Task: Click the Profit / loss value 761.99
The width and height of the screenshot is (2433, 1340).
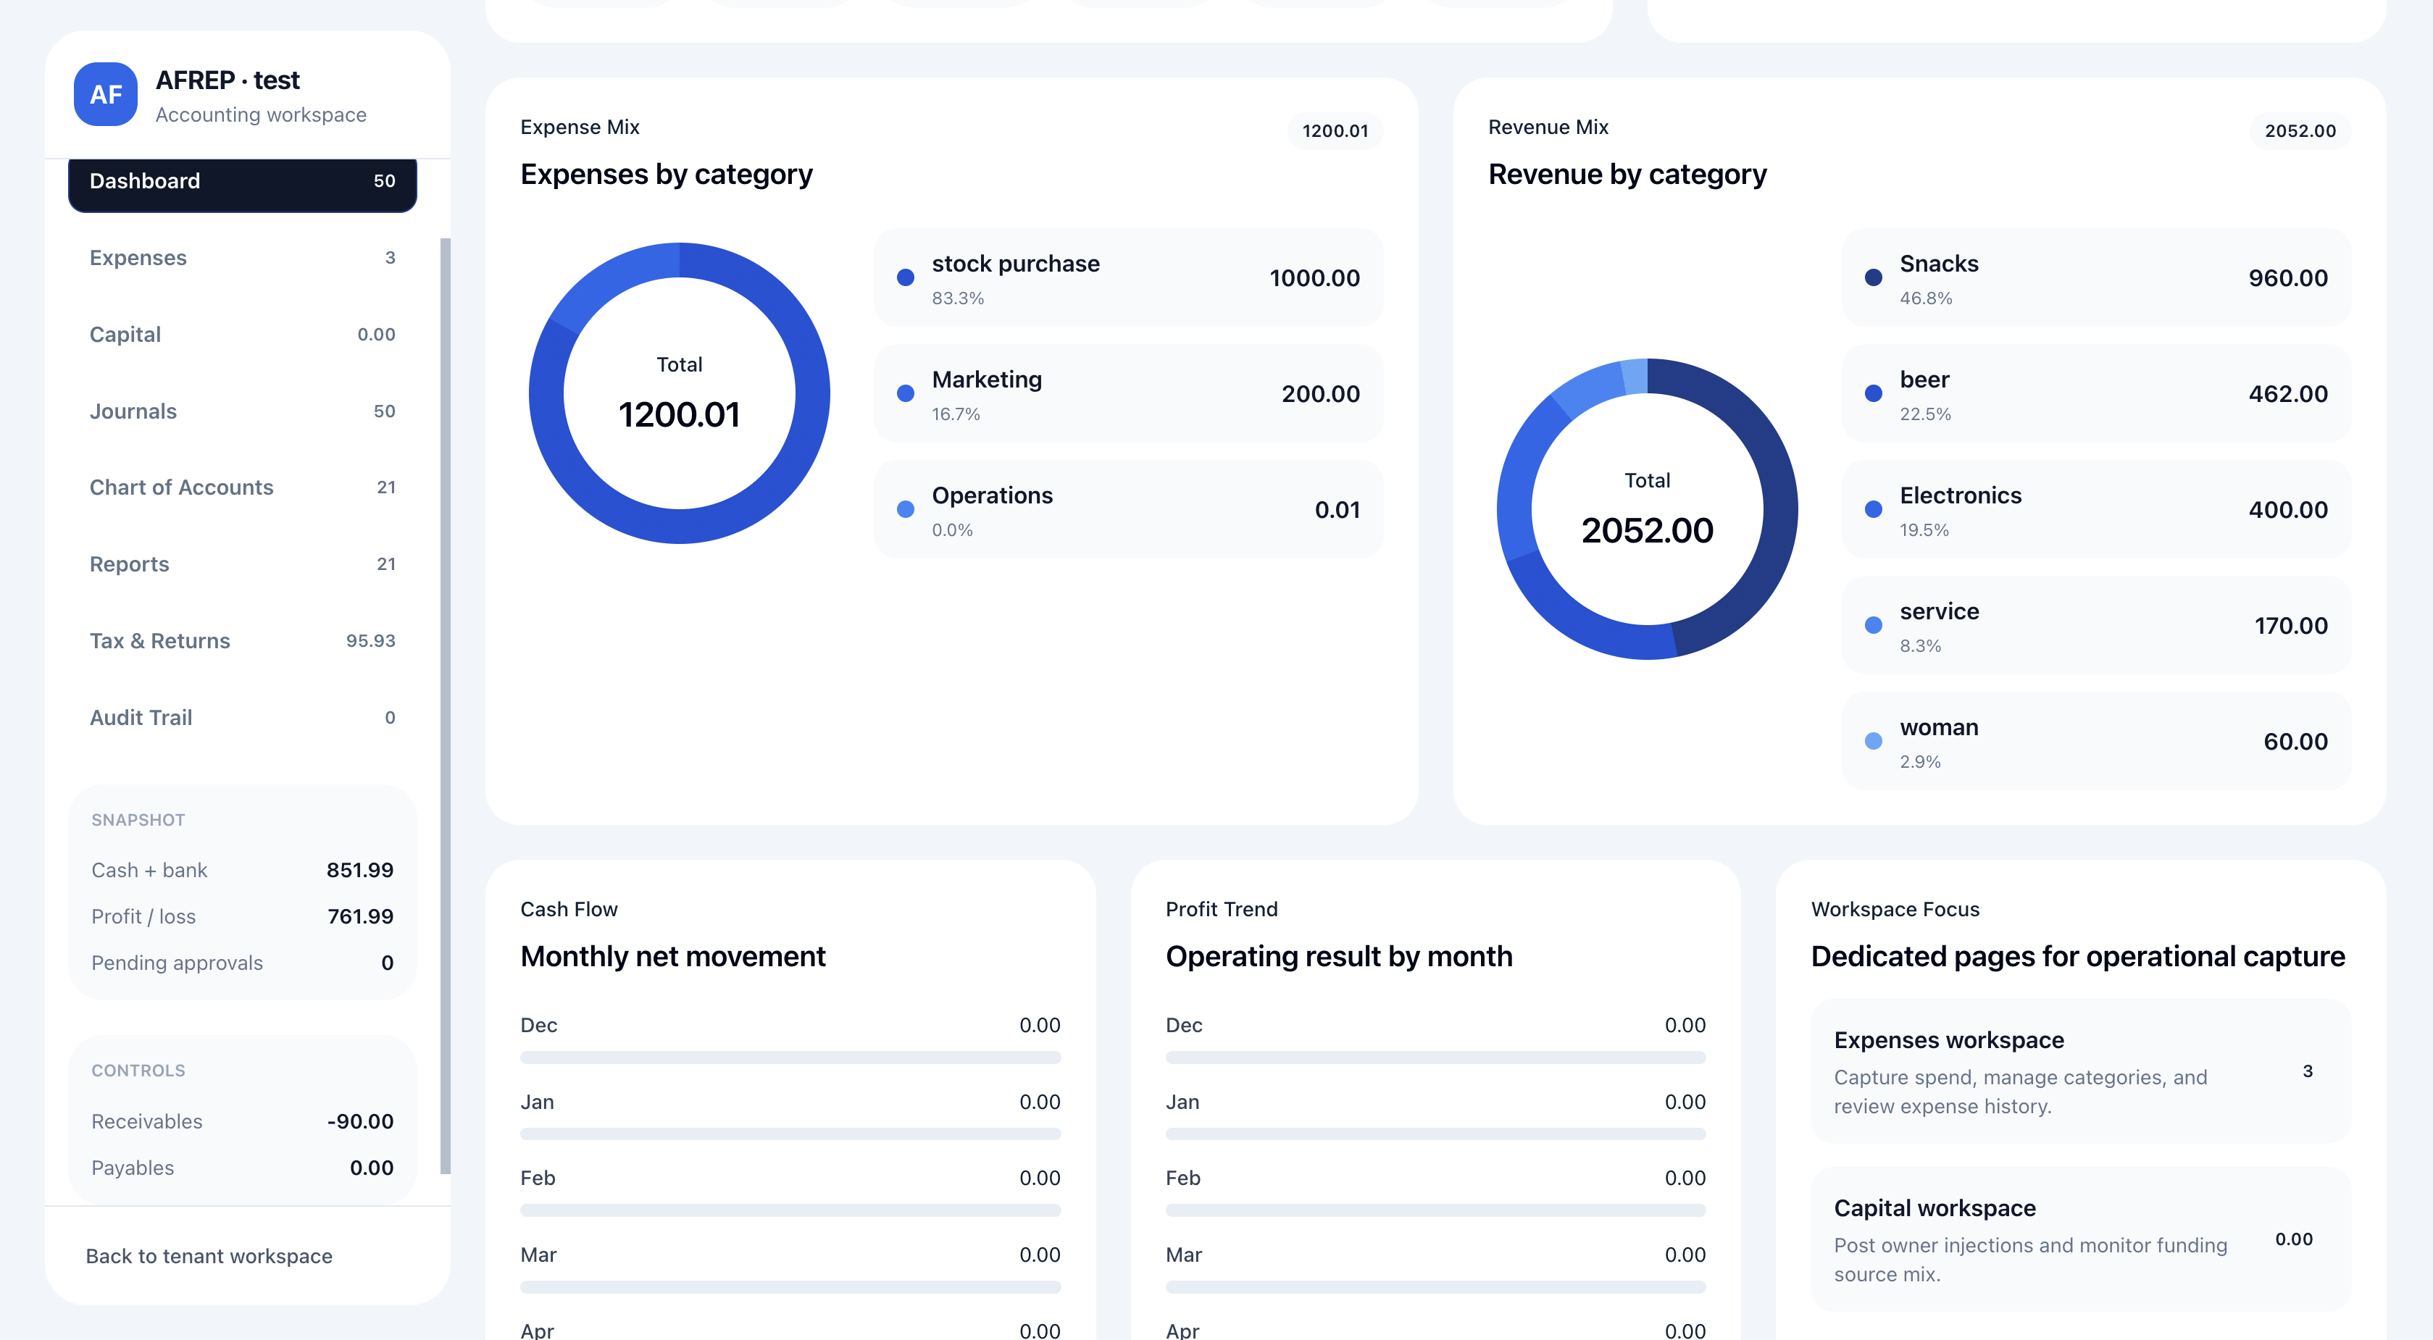Action: tap(360, 917)
